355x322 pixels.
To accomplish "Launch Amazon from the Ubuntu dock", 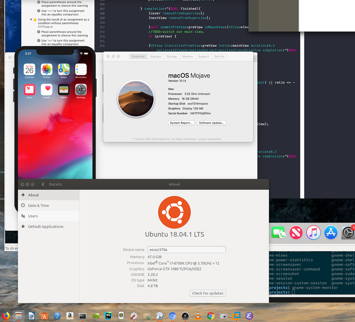I will click(x=70, y=316).
